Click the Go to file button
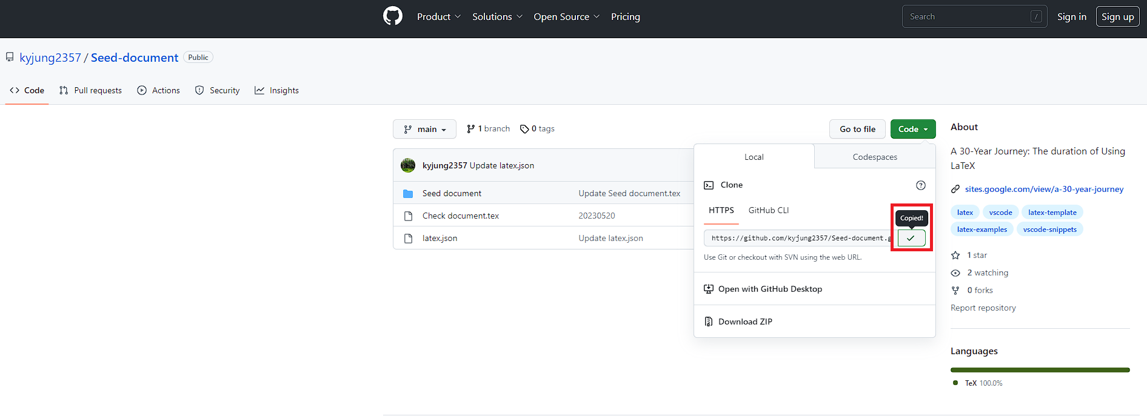The height and width of the screenshot is (416, 1147). (857, 129)
